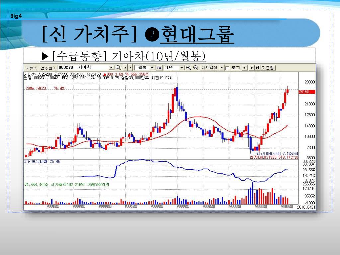Click the blue curved-arrow cycle icon

click(159, 68)
